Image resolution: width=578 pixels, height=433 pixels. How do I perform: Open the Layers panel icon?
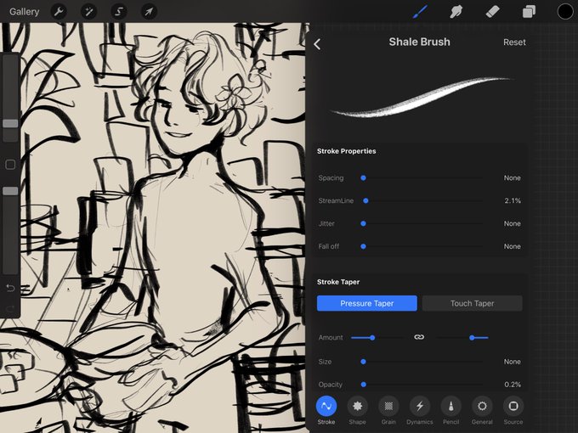coord(529,12)
